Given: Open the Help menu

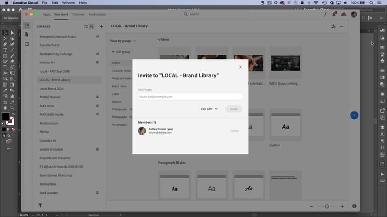Looking at the screenshot, I should (x=83, y=3).
